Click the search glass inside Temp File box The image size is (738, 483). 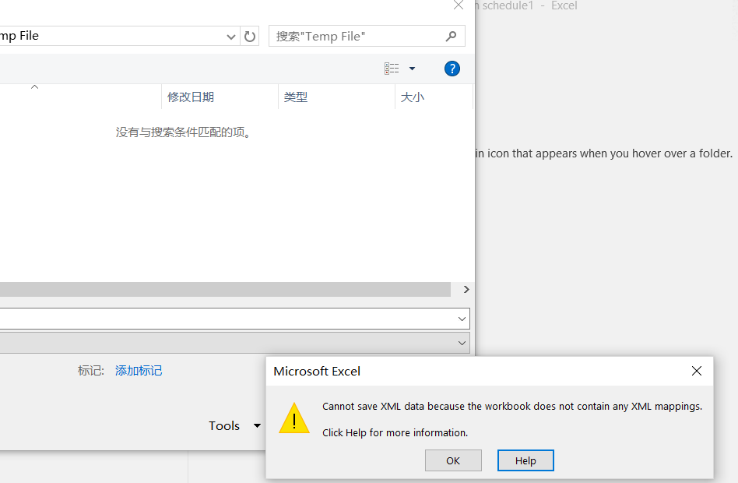pos(452,36)
